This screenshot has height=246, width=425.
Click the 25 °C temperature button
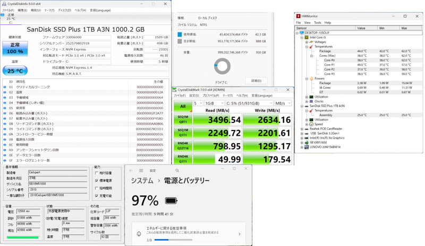pyautogui.click(x=15, y=71)
